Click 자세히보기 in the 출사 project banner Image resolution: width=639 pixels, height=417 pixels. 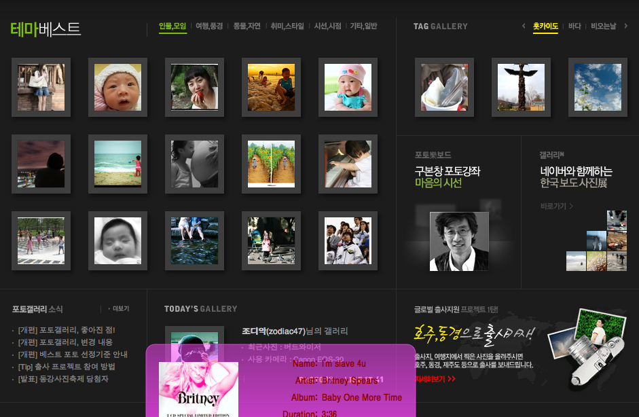coord(435,379)
